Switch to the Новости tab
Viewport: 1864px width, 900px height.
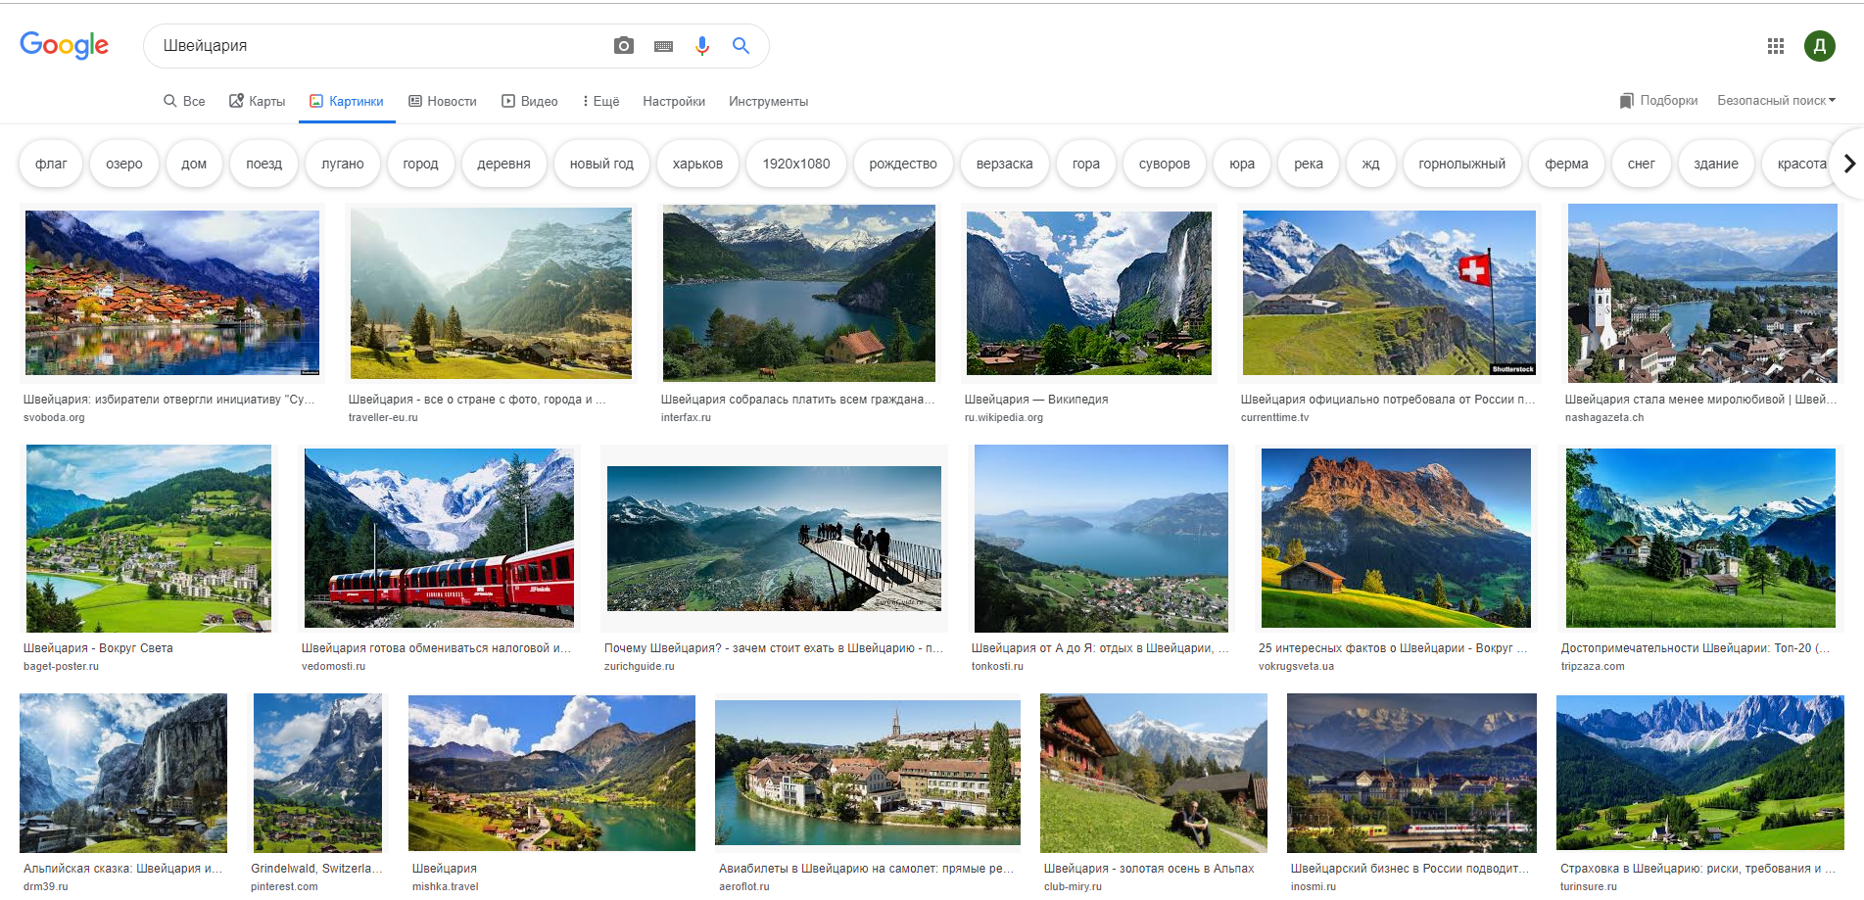(x=443, y=102)
